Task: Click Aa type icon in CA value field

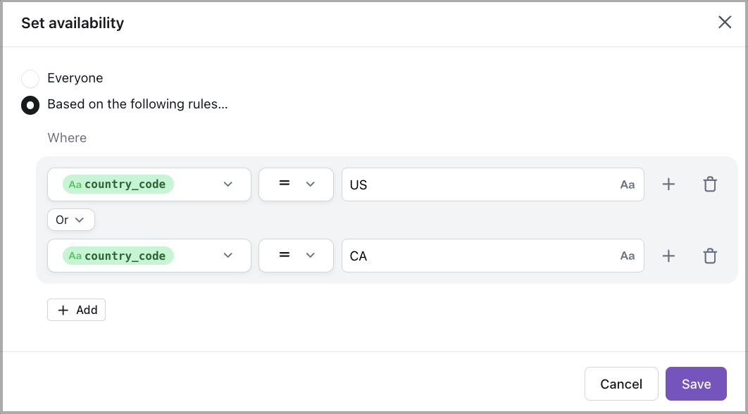Action: [x=627, y=256]
